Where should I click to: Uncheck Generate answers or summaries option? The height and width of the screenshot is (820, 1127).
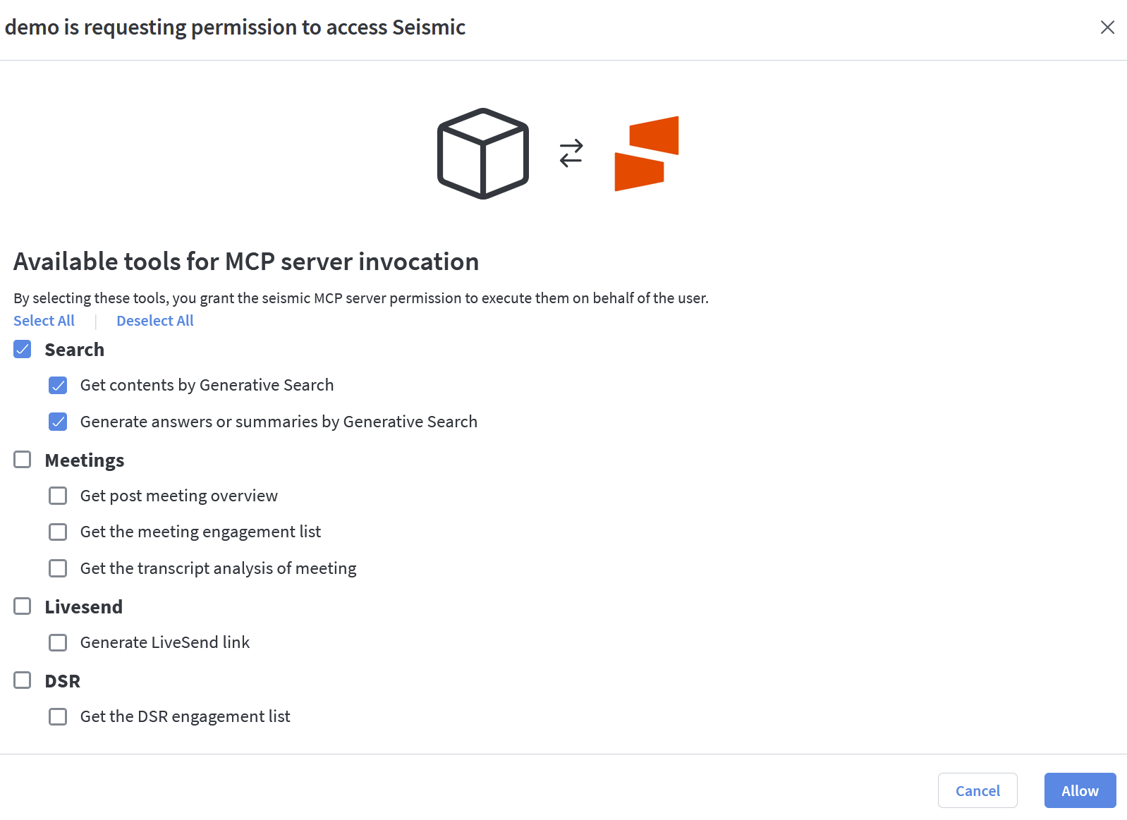point(58,422)
